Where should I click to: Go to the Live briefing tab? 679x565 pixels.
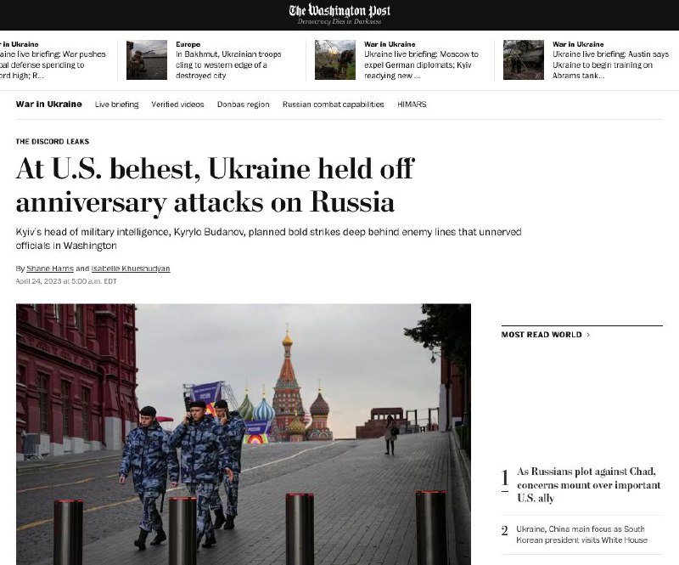pyautogui.click(x=116, y=105)
